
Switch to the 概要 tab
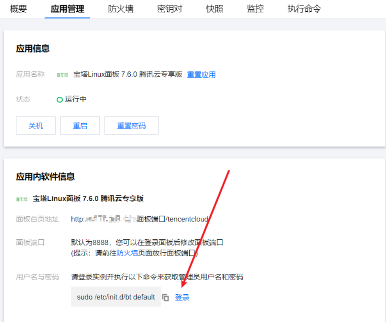18,9
